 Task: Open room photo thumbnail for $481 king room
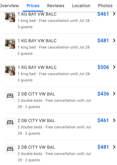pos(10,44)
